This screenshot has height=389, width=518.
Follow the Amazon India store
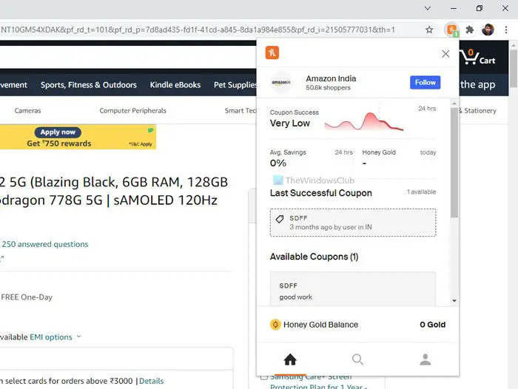[x=425, y=82]
